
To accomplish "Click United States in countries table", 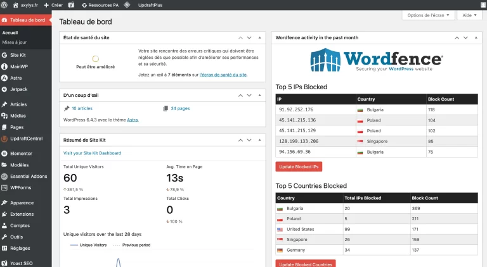I will coord(301,229).
